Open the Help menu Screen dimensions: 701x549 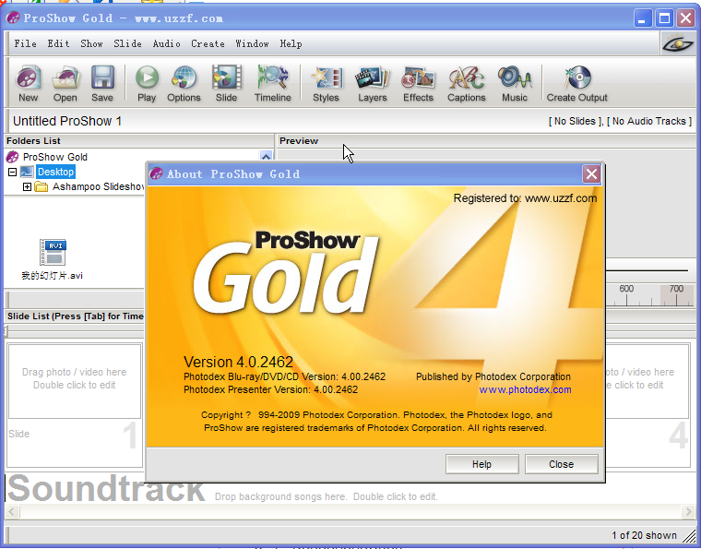(x=291, y=43)
